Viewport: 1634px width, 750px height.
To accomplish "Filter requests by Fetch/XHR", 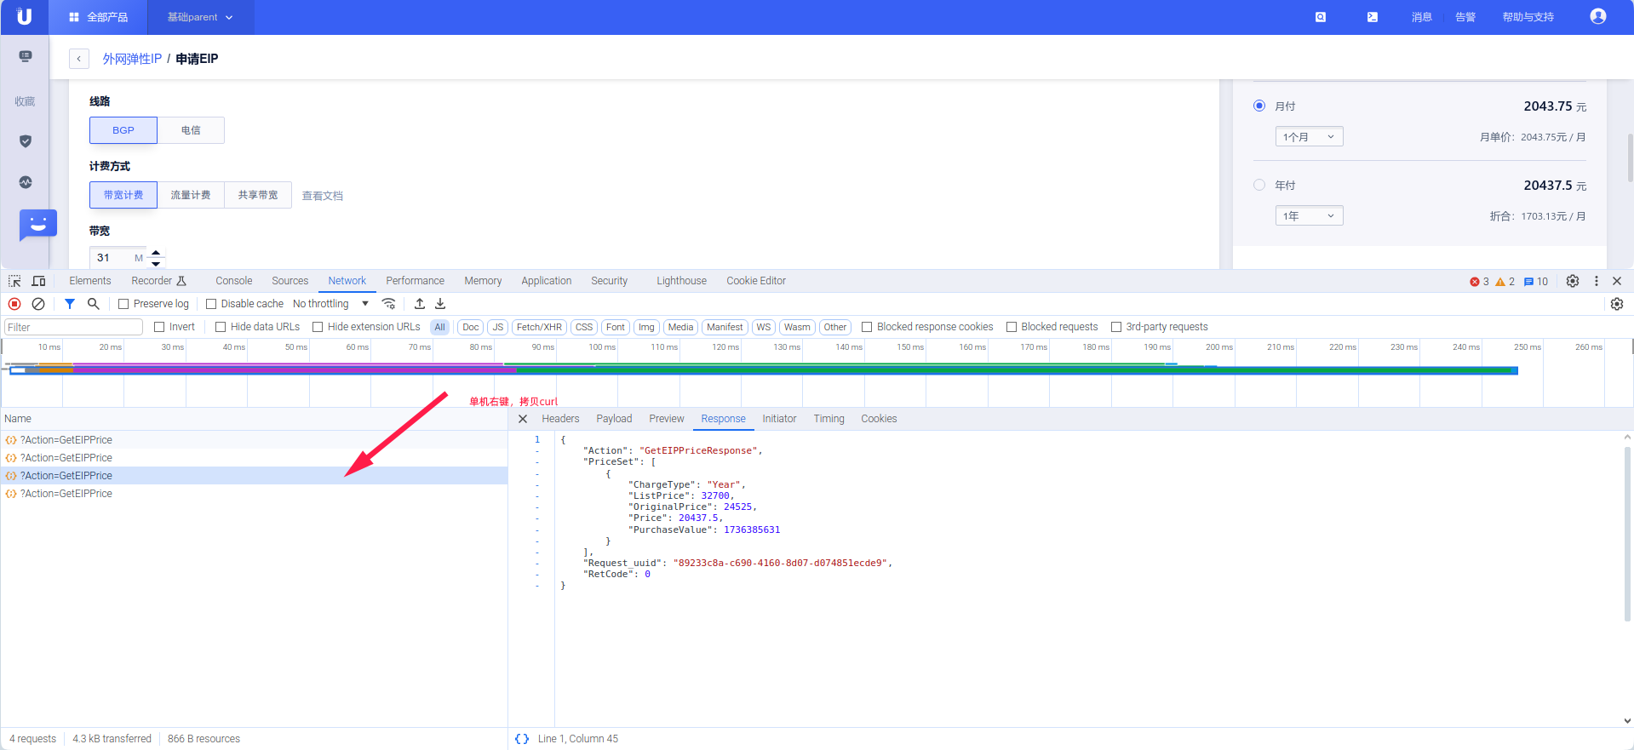I will coord(539,327).
